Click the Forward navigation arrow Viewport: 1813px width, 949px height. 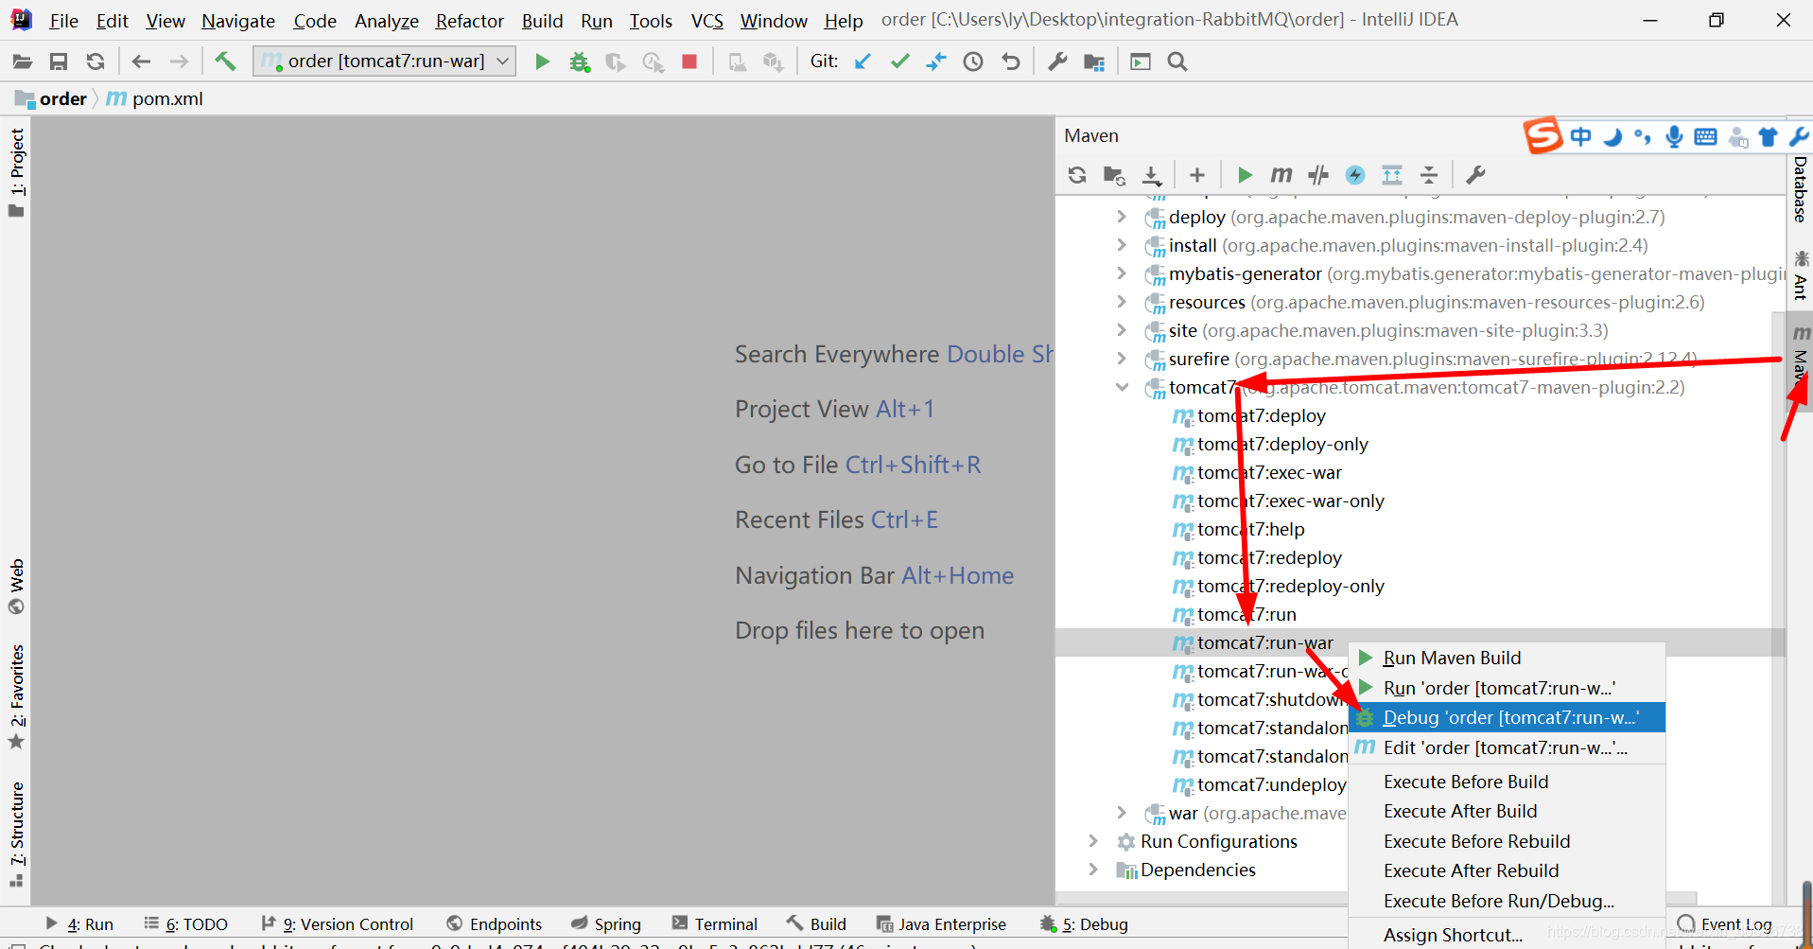pos(179,62)
